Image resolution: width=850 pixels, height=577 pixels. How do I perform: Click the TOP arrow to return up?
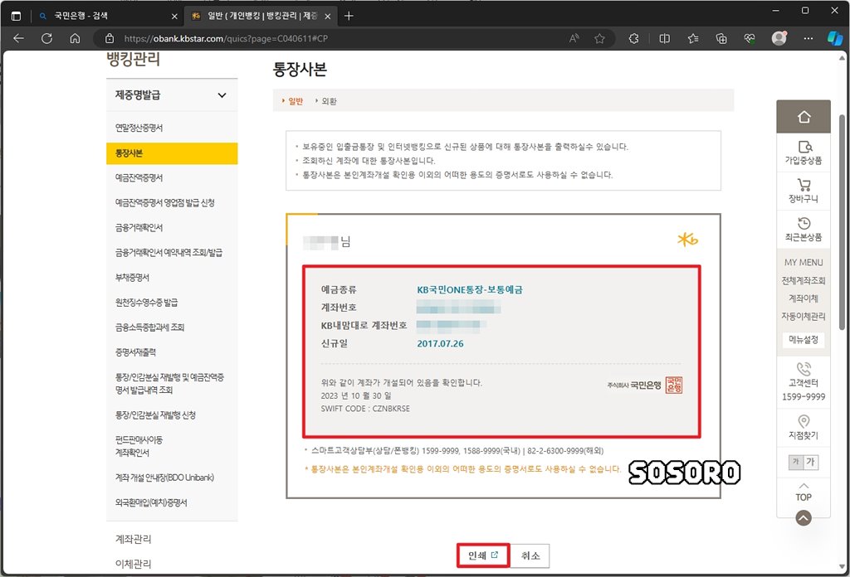tap(804, 492)
